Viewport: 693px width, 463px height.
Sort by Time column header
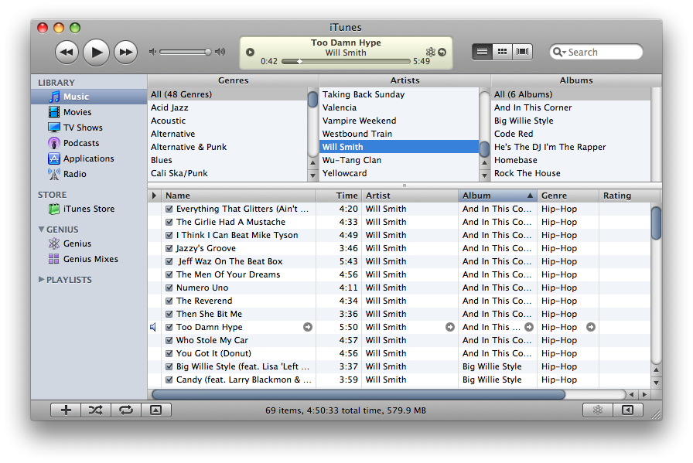339,196
